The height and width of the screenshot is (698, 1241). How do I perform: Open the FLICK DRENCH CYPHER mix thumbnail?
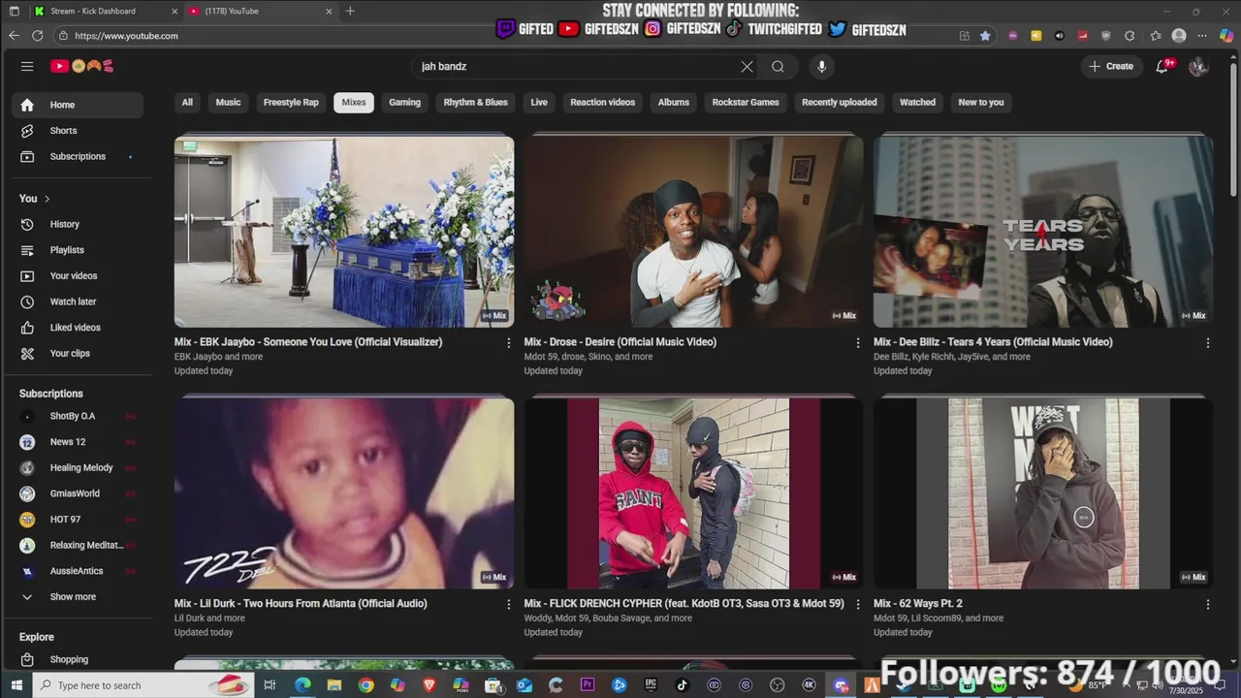point(694,492)
